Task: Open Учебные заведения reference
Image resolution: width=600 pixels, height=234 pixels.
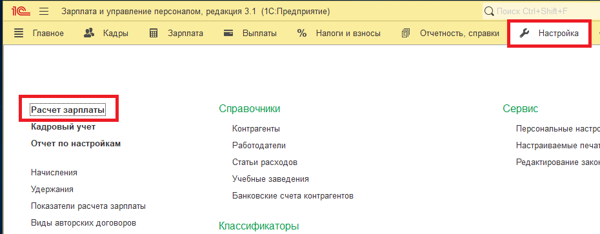Action: pos(270,179)
